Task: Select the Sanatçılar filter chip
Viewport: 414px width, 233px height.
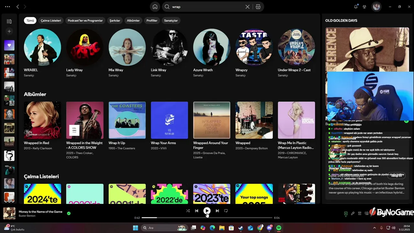Action: (x=171, y=20)
